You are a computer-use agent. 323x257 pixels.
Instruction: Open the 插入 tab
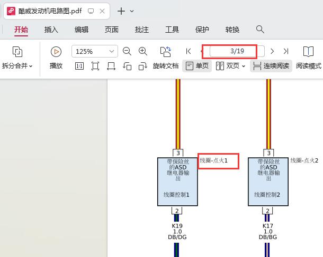click(x=51, y=30)
